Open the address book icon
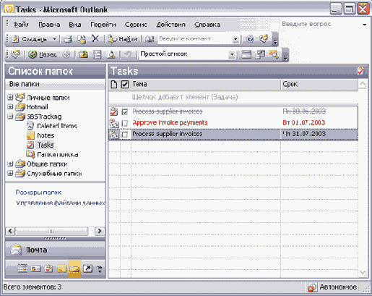This screenshot has width=372, height=296. tap(150, 39)
